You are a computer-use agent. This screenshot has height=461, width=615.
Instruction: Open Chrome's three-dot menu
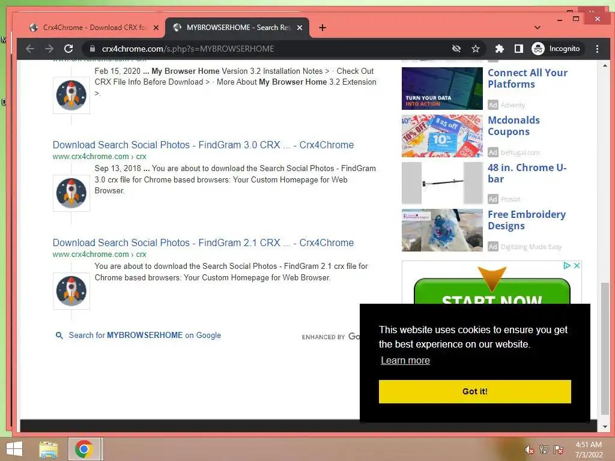(x=597, y=49)
